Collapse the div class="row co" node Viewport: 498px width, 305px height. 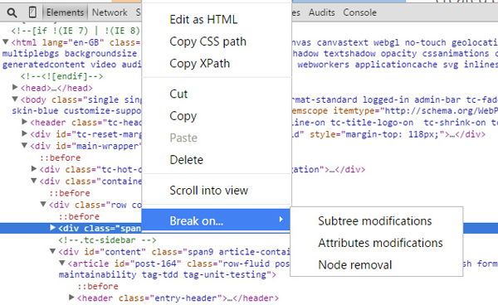pyautogui.click(x=43, y=204)
